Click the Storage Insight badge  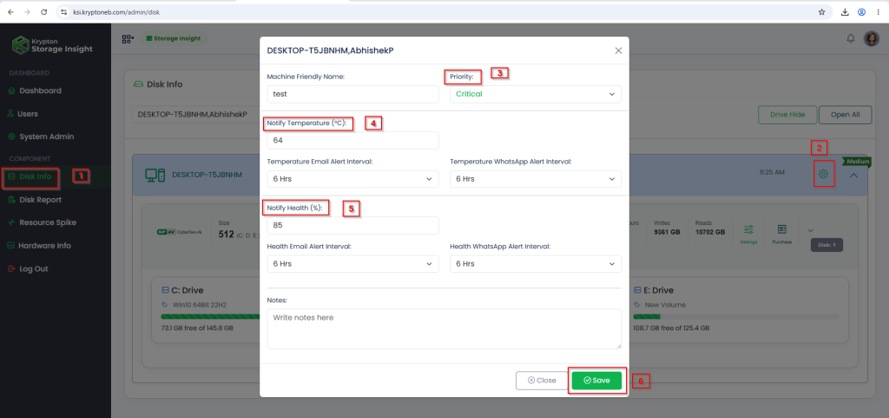tap(174, 38)
